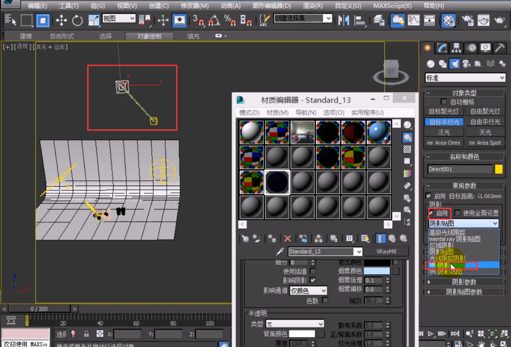Open the 标准 light type dropdown

(466, 78)
